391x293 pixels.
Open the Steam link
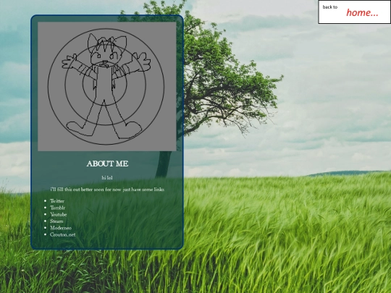tap(56, 221)
